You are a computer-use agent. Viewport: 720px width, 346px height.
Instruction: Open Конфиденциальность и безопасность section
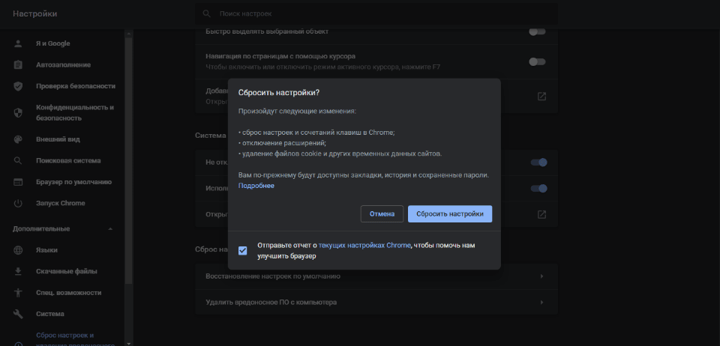pyautogui.click(x=74, y=112)
